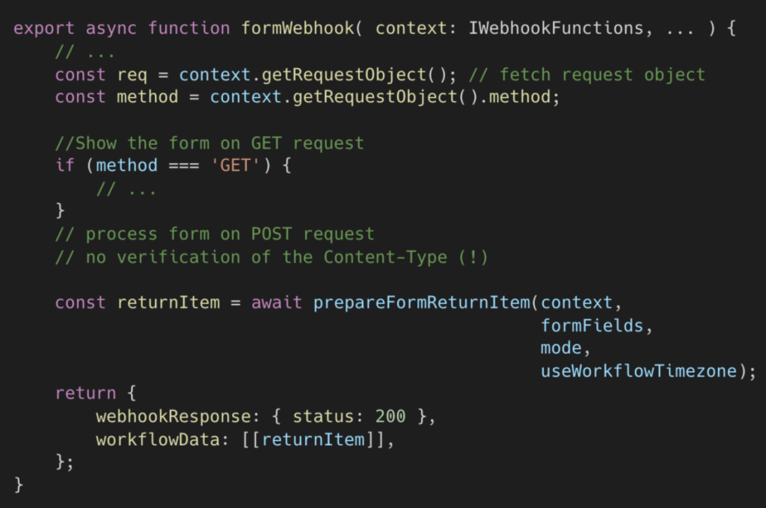Click the 'process form on POST request' comment
The height and width of the screenshot is (508, 766).
tap(215, 234)
